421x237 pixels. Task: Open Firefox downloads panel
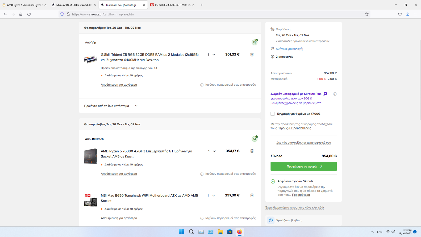click(408, 14)
